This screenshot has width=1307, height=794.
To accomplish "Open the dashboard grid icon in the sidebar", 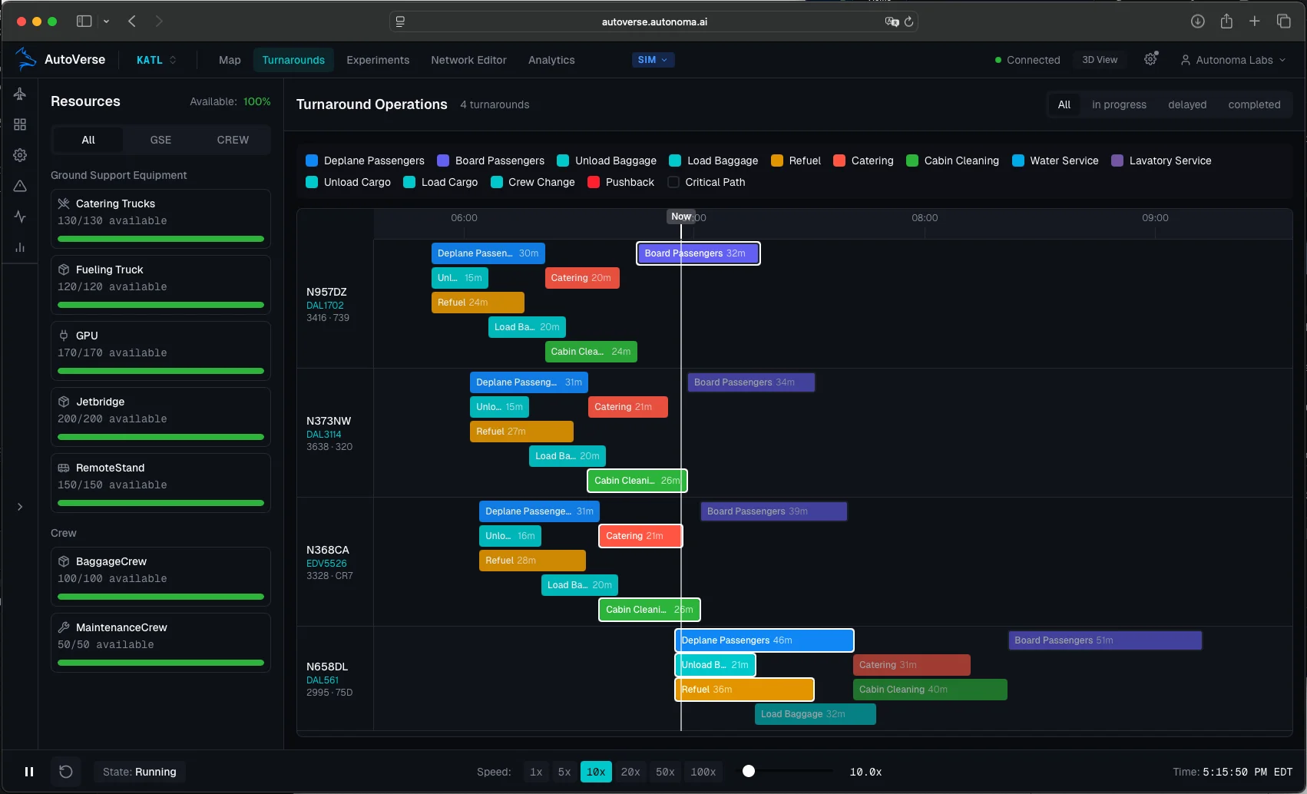I will 19,124.
